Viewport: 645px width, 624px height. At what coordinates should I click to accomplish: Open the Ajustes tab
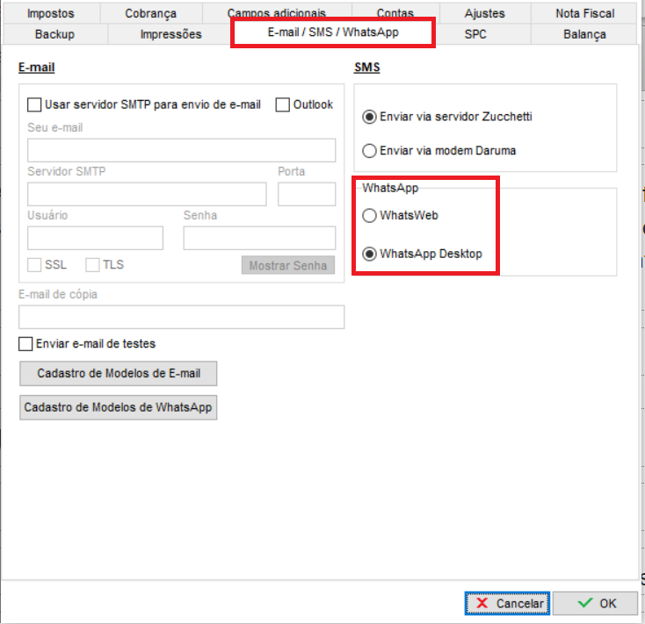point(484,13)
